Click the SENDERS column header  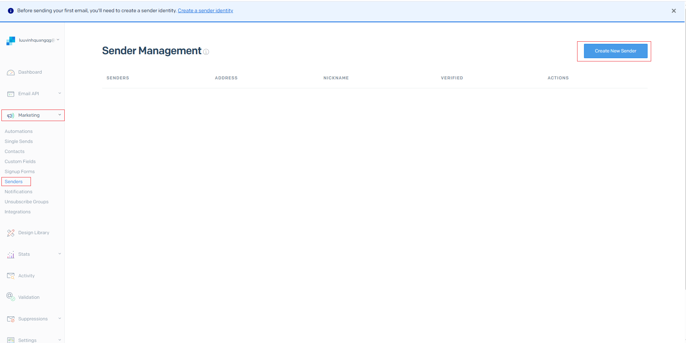pyautogui.click(x=118, y=78)
